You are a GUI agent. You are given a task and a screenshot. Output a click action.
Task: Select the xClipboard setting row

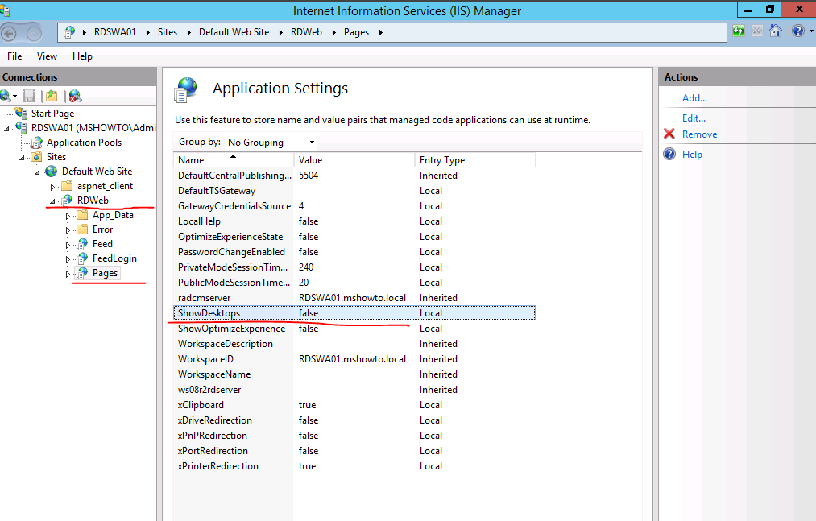point(354,405)
